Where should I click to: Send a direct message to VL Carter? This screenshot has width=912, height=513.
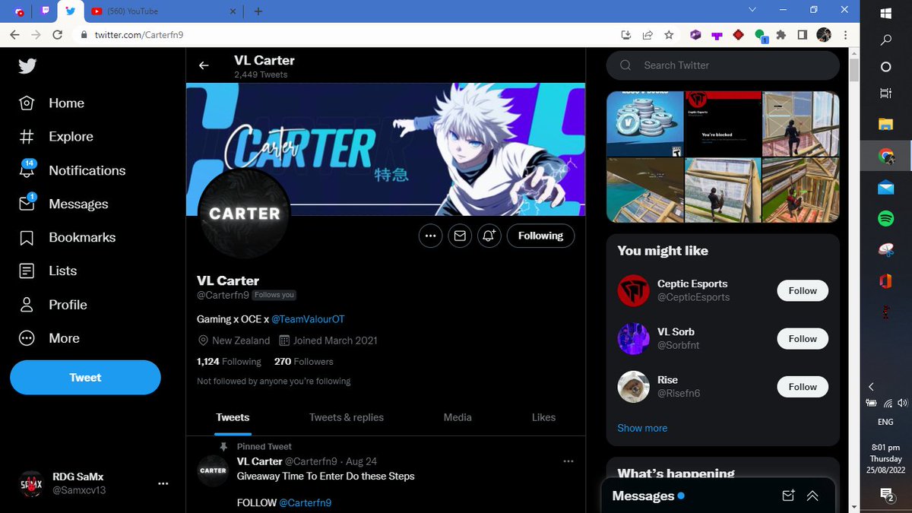pos(460,236)
